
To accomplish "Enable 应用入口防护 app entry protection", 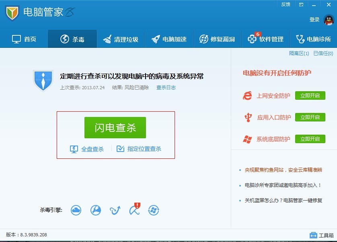I will tap(310, 117).
